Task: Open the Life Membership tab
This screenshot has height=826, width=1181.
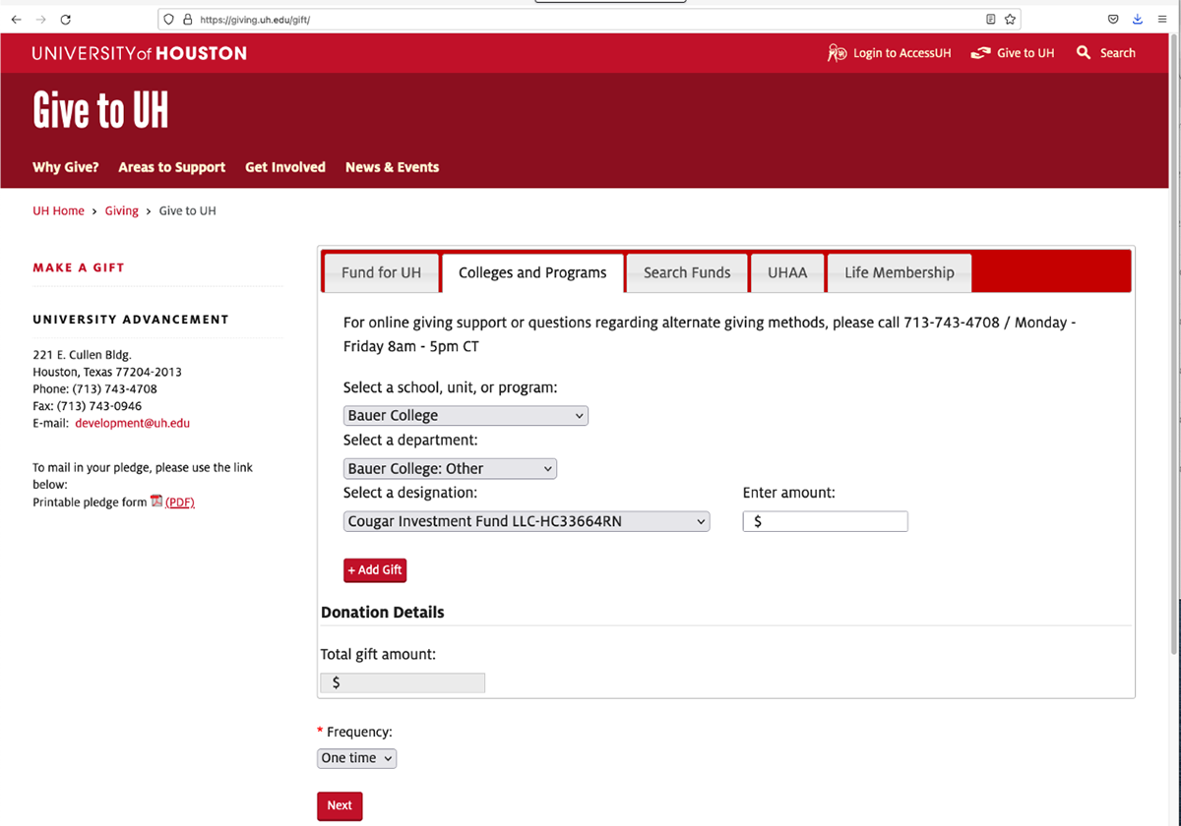Action: point(900,272)
